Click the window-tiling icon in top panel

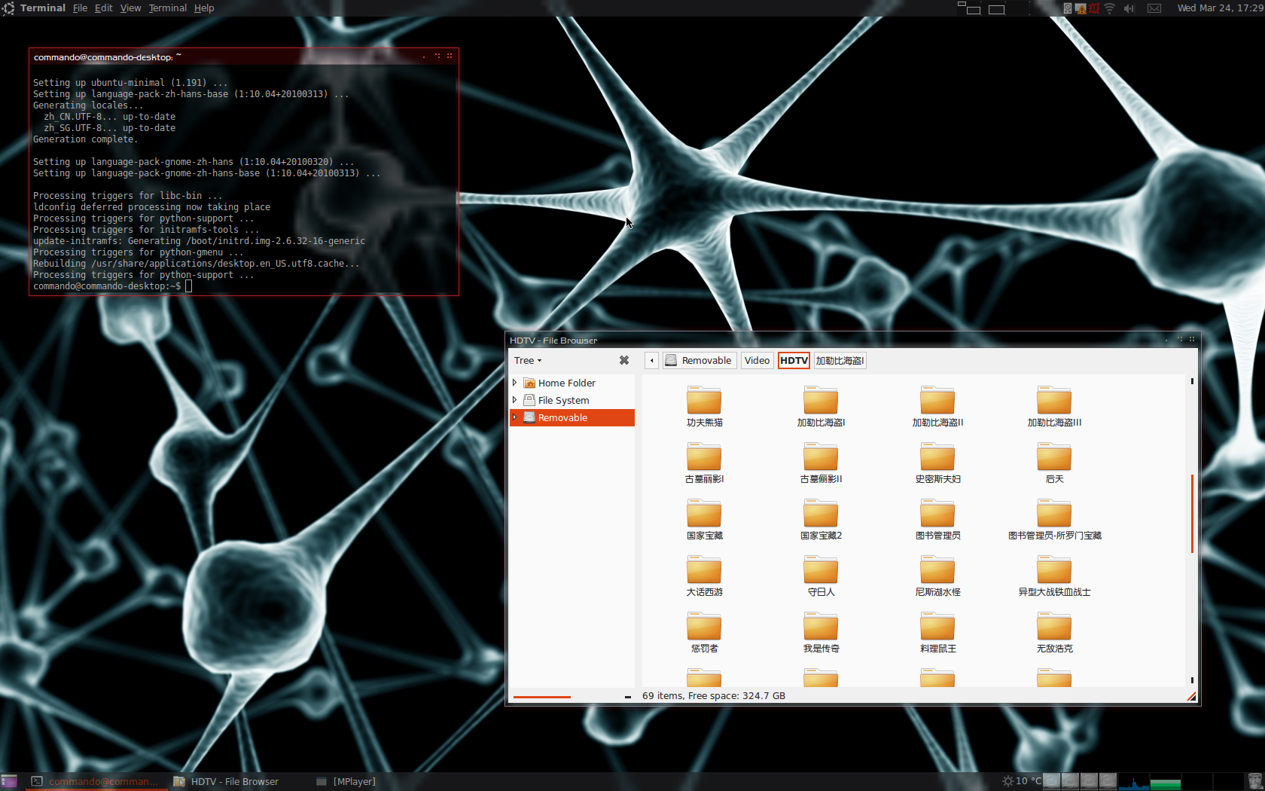pos(969,8)
